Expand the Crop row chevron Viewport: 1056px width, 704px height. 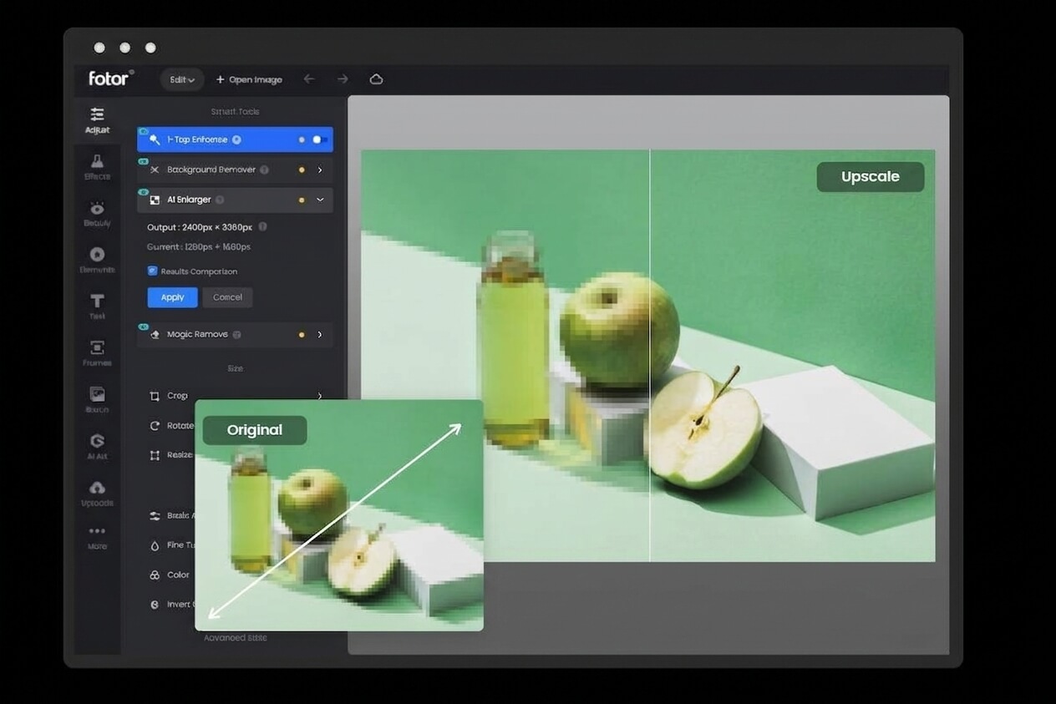pos(320,396)
